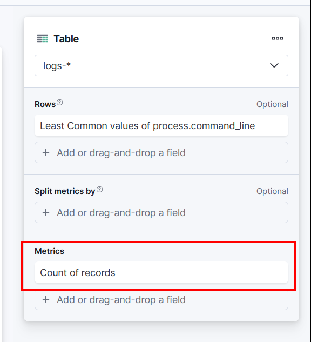The width and height of the screenshot is (311, 342).
Task: Click the Rows section label
Action: point(45,104)
